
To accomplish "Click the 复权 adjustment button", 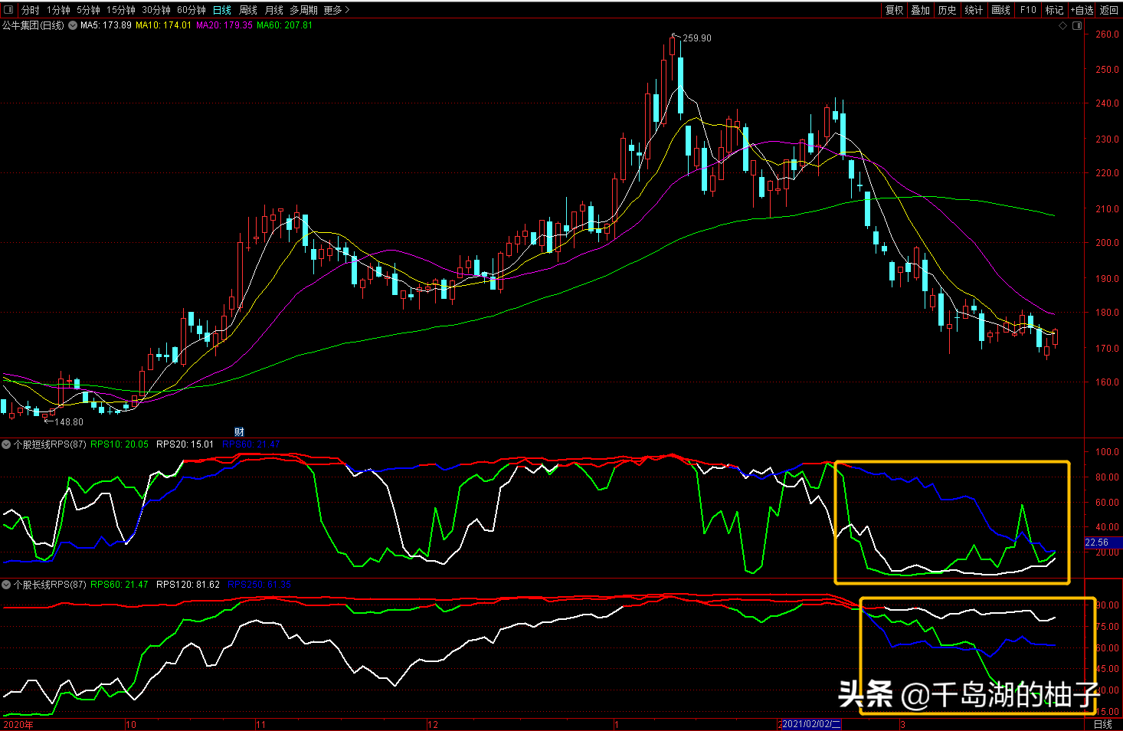I will 894,10.
